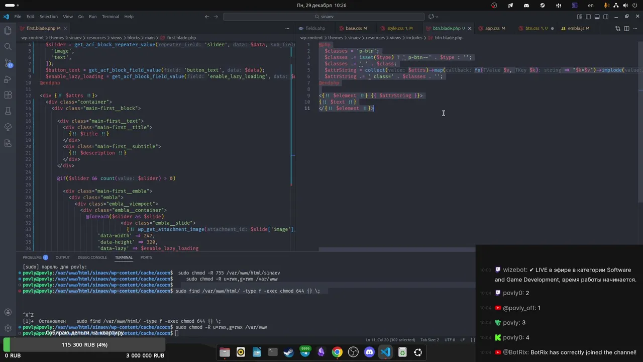Screen dimensions: 643x362
Task: Switch to the Problems panel tab
Action: [x=35, y=257]
